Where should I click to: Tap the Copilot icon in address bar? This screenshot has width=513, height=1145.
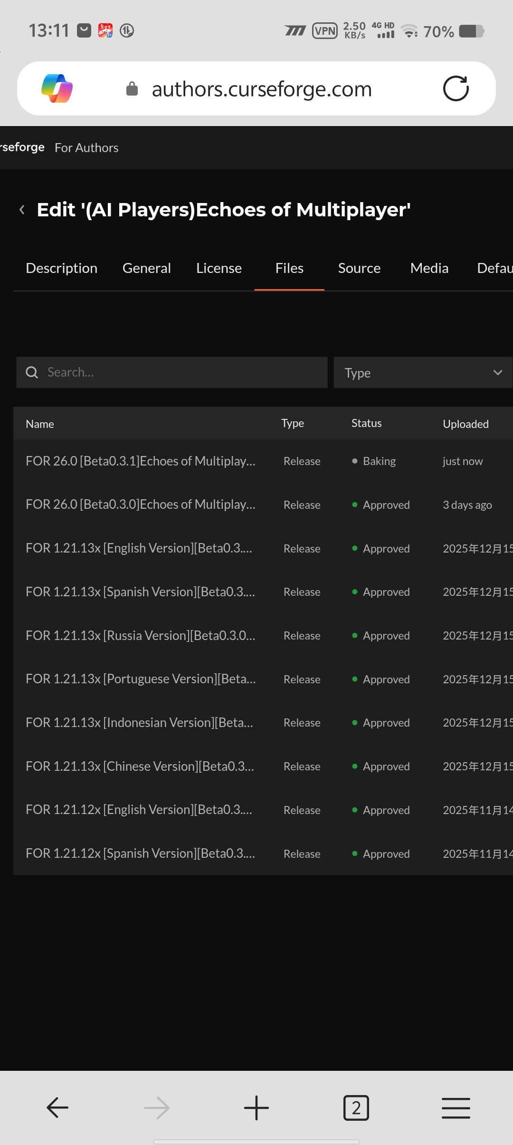tap(57, 88)
